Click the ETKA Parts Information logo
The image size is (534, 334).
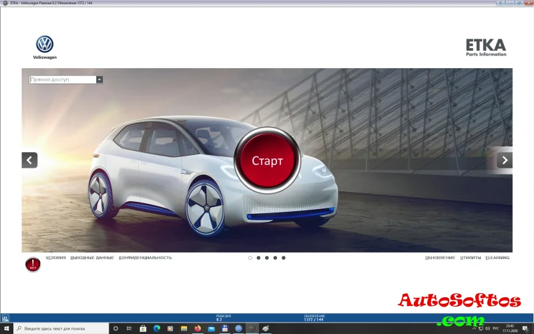[485, 47]
